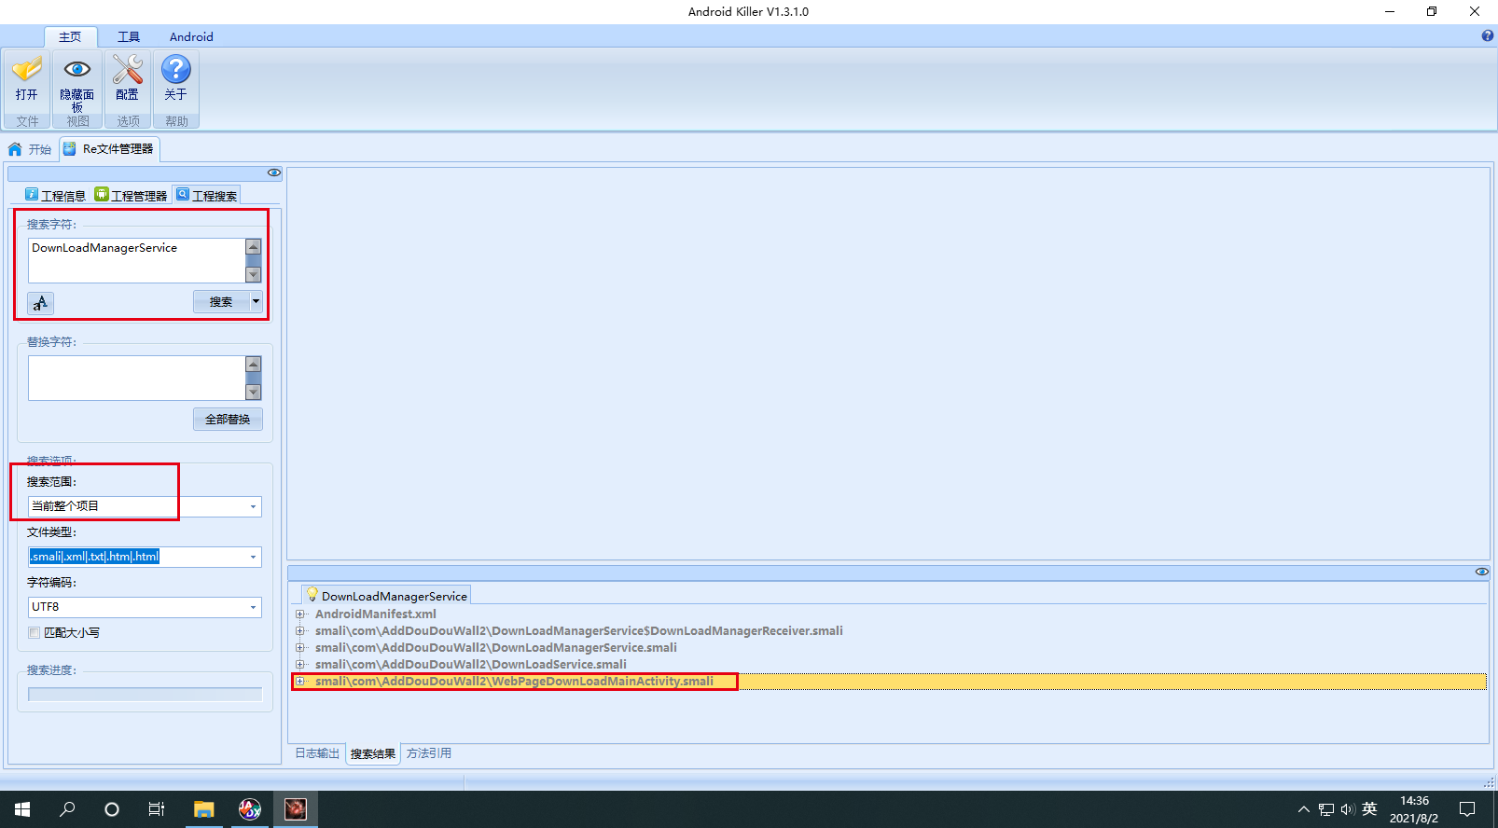
Task: Click the 搜索 search button
Action: pyautogui.click(x=221, y=301)
